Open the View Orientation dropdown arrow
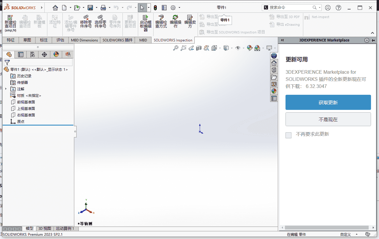The height and width of the screenshot is (239, 379). click(231, 48)
